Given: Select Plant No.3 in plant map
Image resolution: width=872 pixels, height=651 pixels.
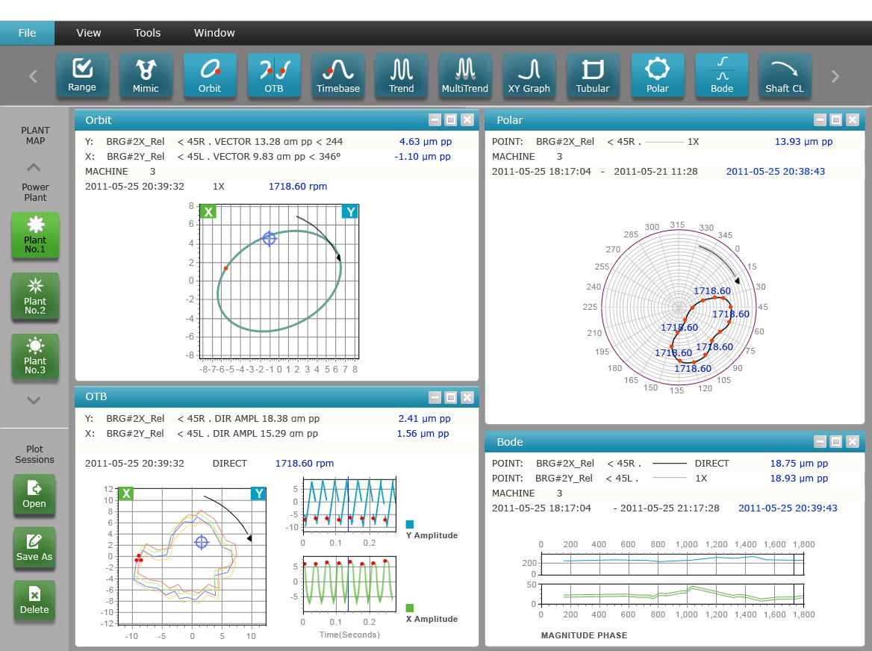Looking at the screenshot, I should pos(35,357).
